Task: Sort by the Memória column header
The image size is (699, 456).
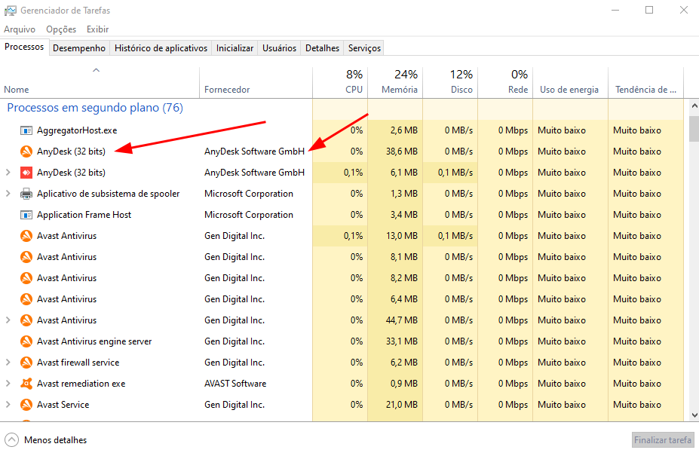Action: coord(395,82)
